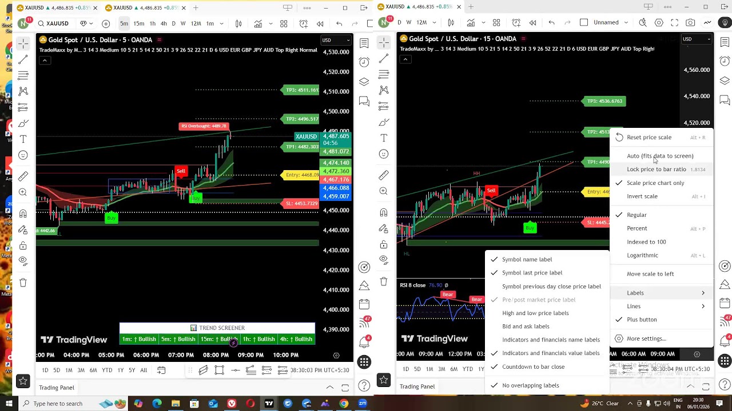Expand Lines submenu
The height and width of the screenshot is (411, 732).
click(x=662, y=307)
